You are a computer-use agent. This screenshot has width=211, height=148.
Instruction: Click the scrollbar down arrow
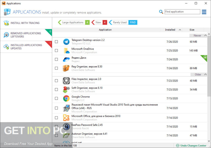209,141
